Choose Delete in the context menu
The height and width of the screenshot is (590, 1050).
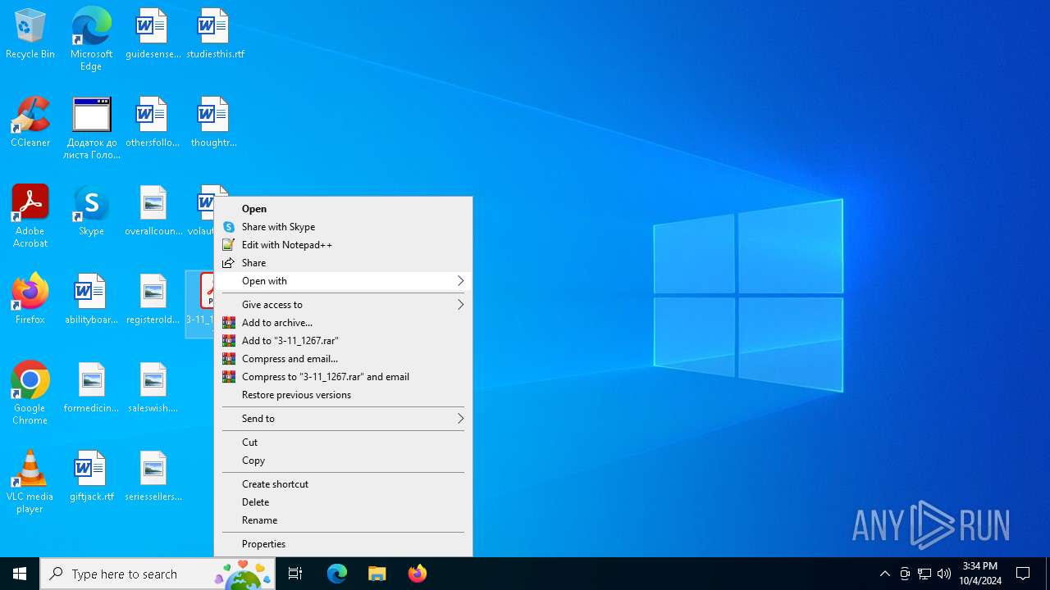[x=343, y=502]
